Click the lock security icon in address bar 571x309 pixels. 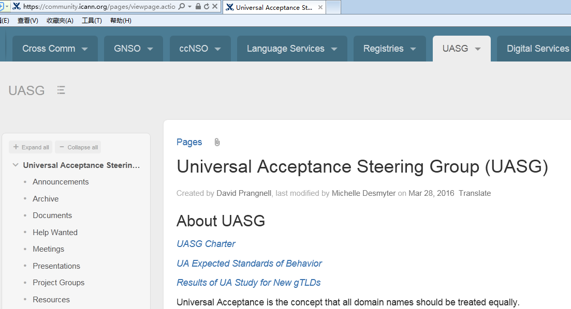[198, 7]
